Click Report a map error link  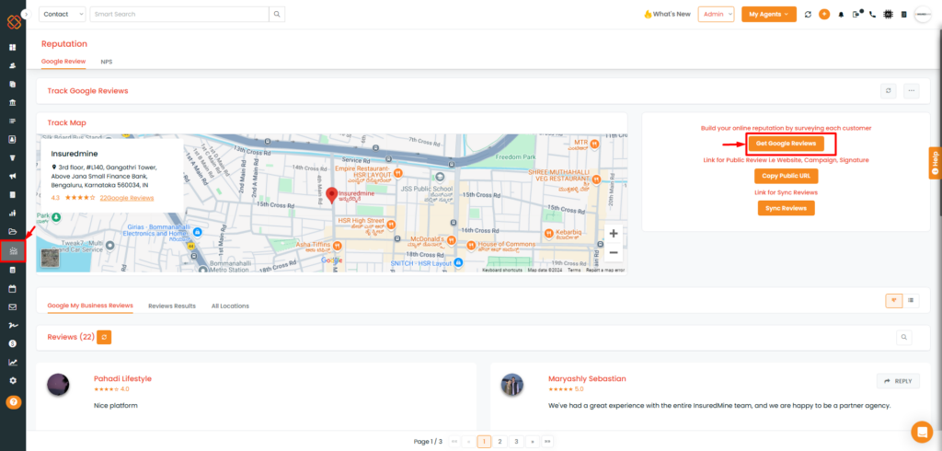[604, 271]
